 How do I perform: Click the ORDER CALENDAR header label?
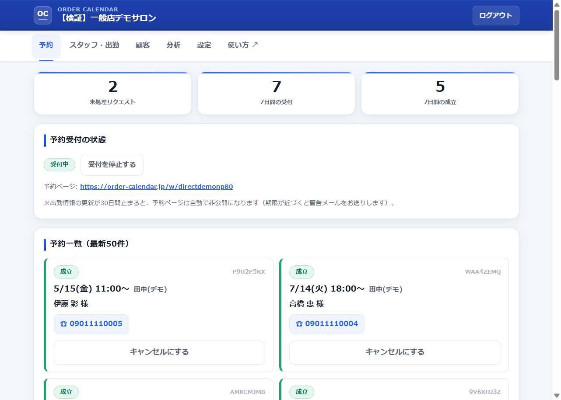(88, 9)
